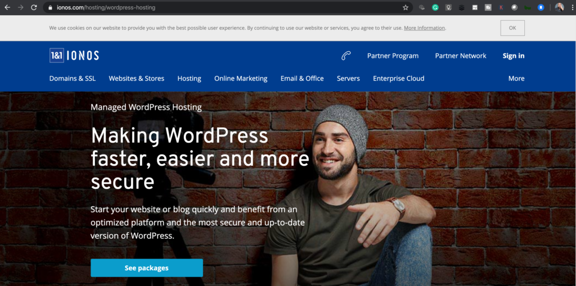Open the Chrome profile avatar
The width and height of the screenshot is (576, 286).
[x=559, y=7]
